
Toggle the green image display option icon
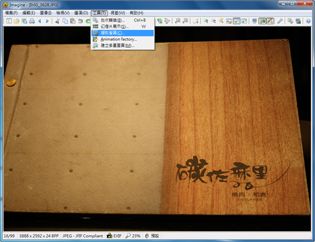[262, 21]
